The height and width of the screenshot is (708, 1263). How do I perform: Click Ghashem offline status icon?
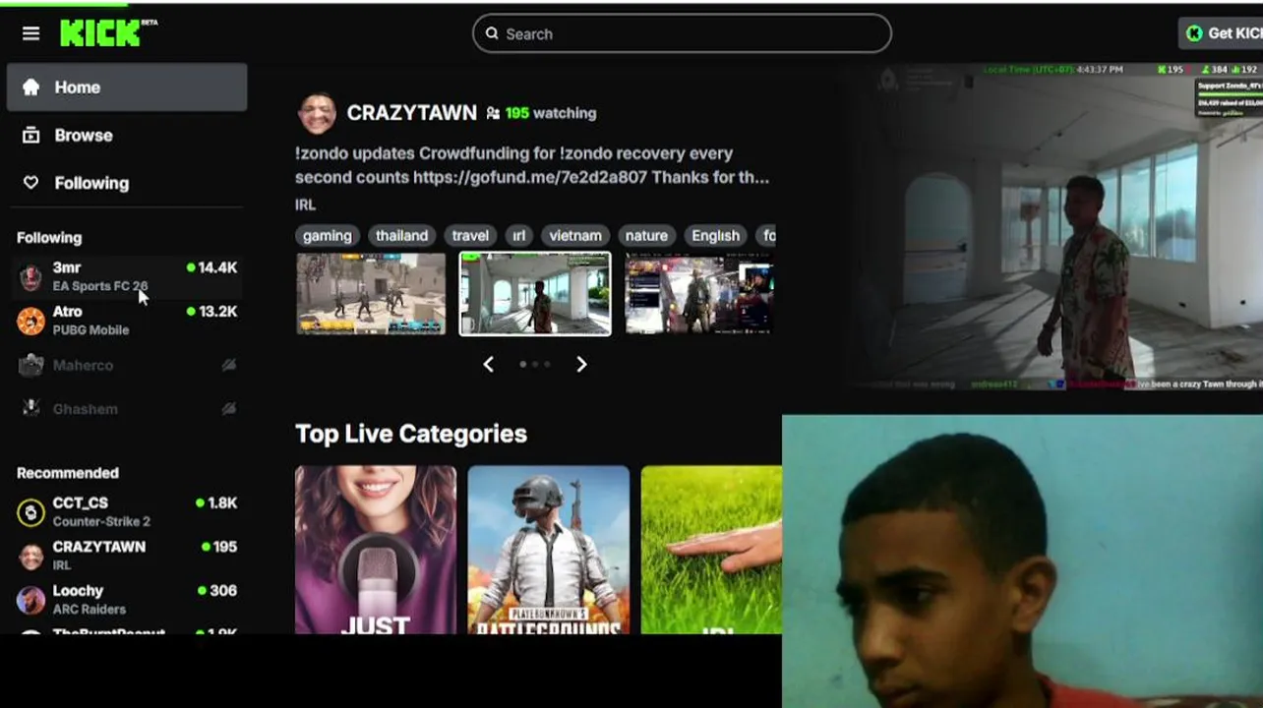pyautogui.click(x=228, y=408)
